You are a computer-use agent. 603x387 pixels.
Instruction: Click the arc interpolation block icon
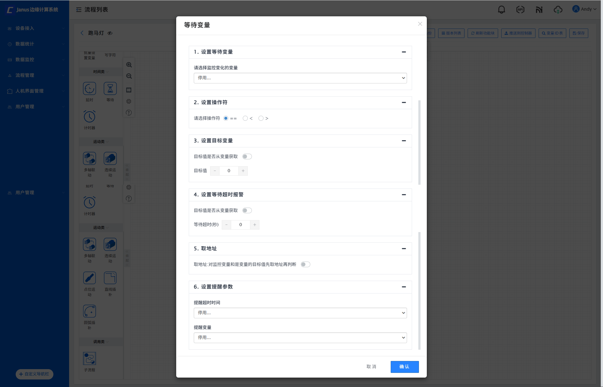click(x=90, y=311)
